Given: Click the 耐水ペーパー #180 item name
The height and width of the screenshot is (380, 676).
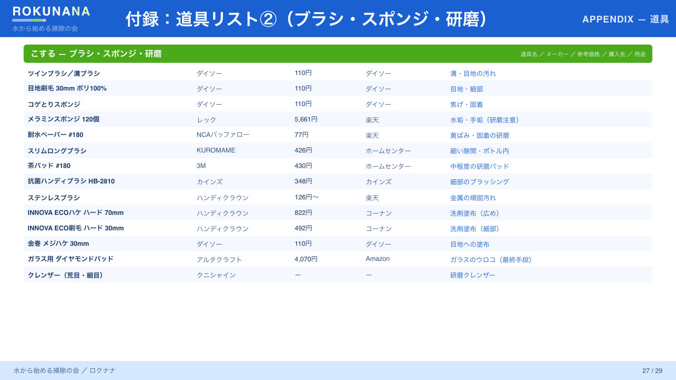Looking at the screenshot, I should pyautogui.click(x=55, y=135).
